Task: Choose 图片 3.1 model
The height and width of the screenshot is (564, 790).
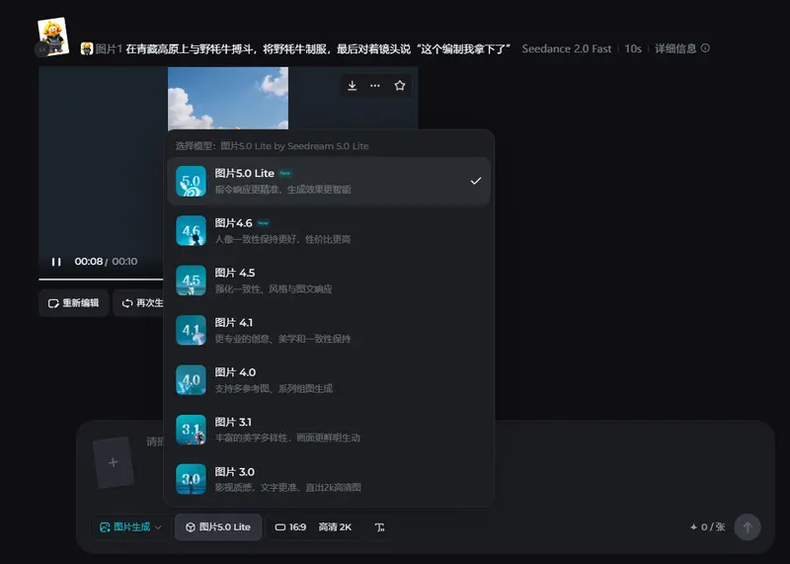Action: pyautogui.click(x=329, y=430)
